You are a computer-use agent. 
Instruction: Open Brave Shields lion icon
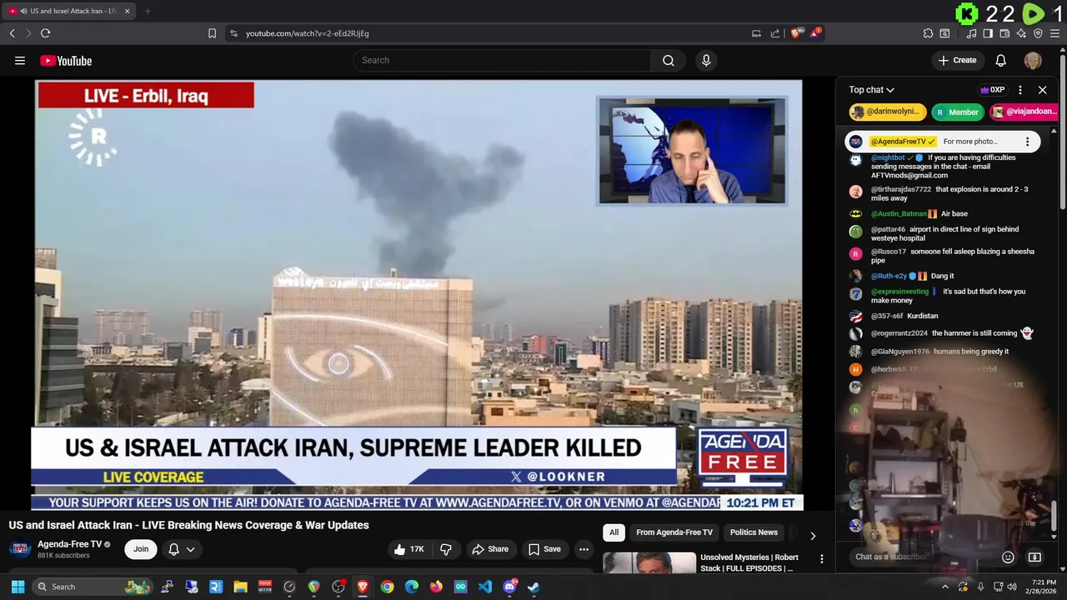pyautogui.click(x=797, y=33)
